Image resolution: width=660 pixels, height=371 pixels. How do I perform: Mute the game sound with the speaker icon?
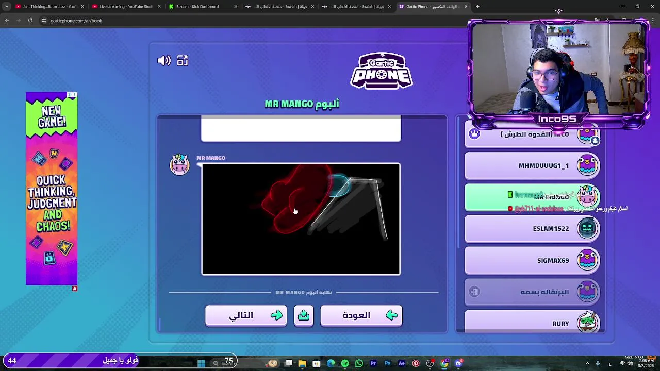pyautogui.click(x=164, y=61)
